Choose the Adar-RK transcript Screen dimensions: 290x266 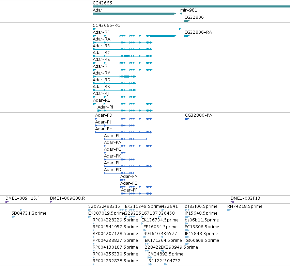(x=114, y=90)
